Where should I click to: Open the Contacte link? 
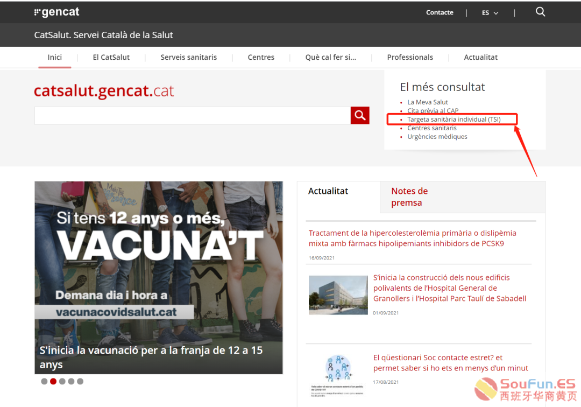(440, 12)
